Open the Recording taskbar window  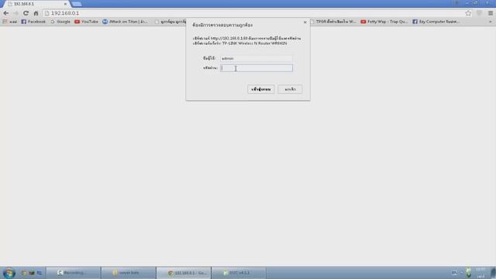[x=74, y=273]
